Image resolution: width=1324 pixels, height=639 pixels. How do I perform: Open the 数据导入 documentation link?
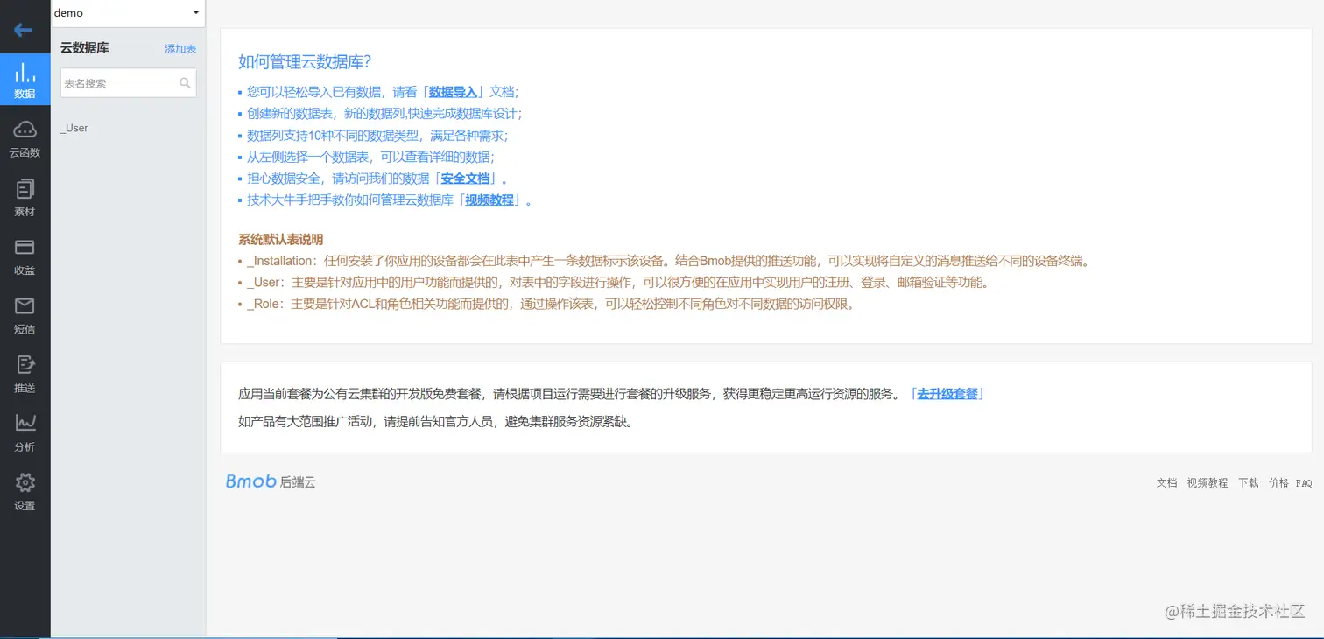(x=453, y=92)
